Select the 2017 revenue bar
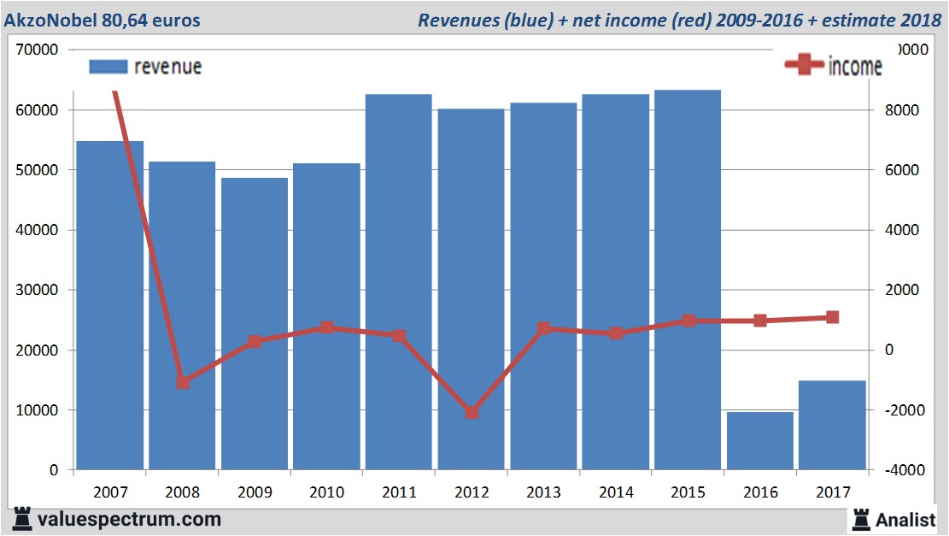Viewport: 949px width, 536px height. tap(832, 425)
